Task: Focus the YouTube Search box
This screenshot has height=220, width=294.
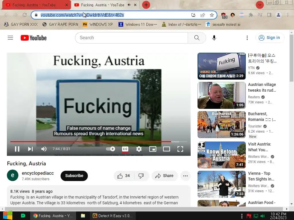Action: [131, 38]
